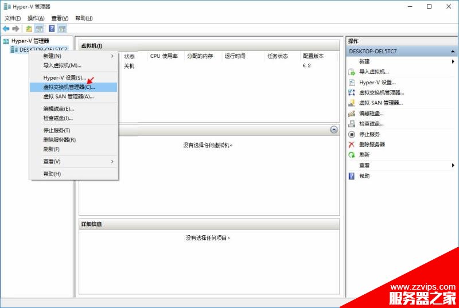
Task: Click the 导入虚拟机 icon in Actions pane
Action: (x=352, y=72)
